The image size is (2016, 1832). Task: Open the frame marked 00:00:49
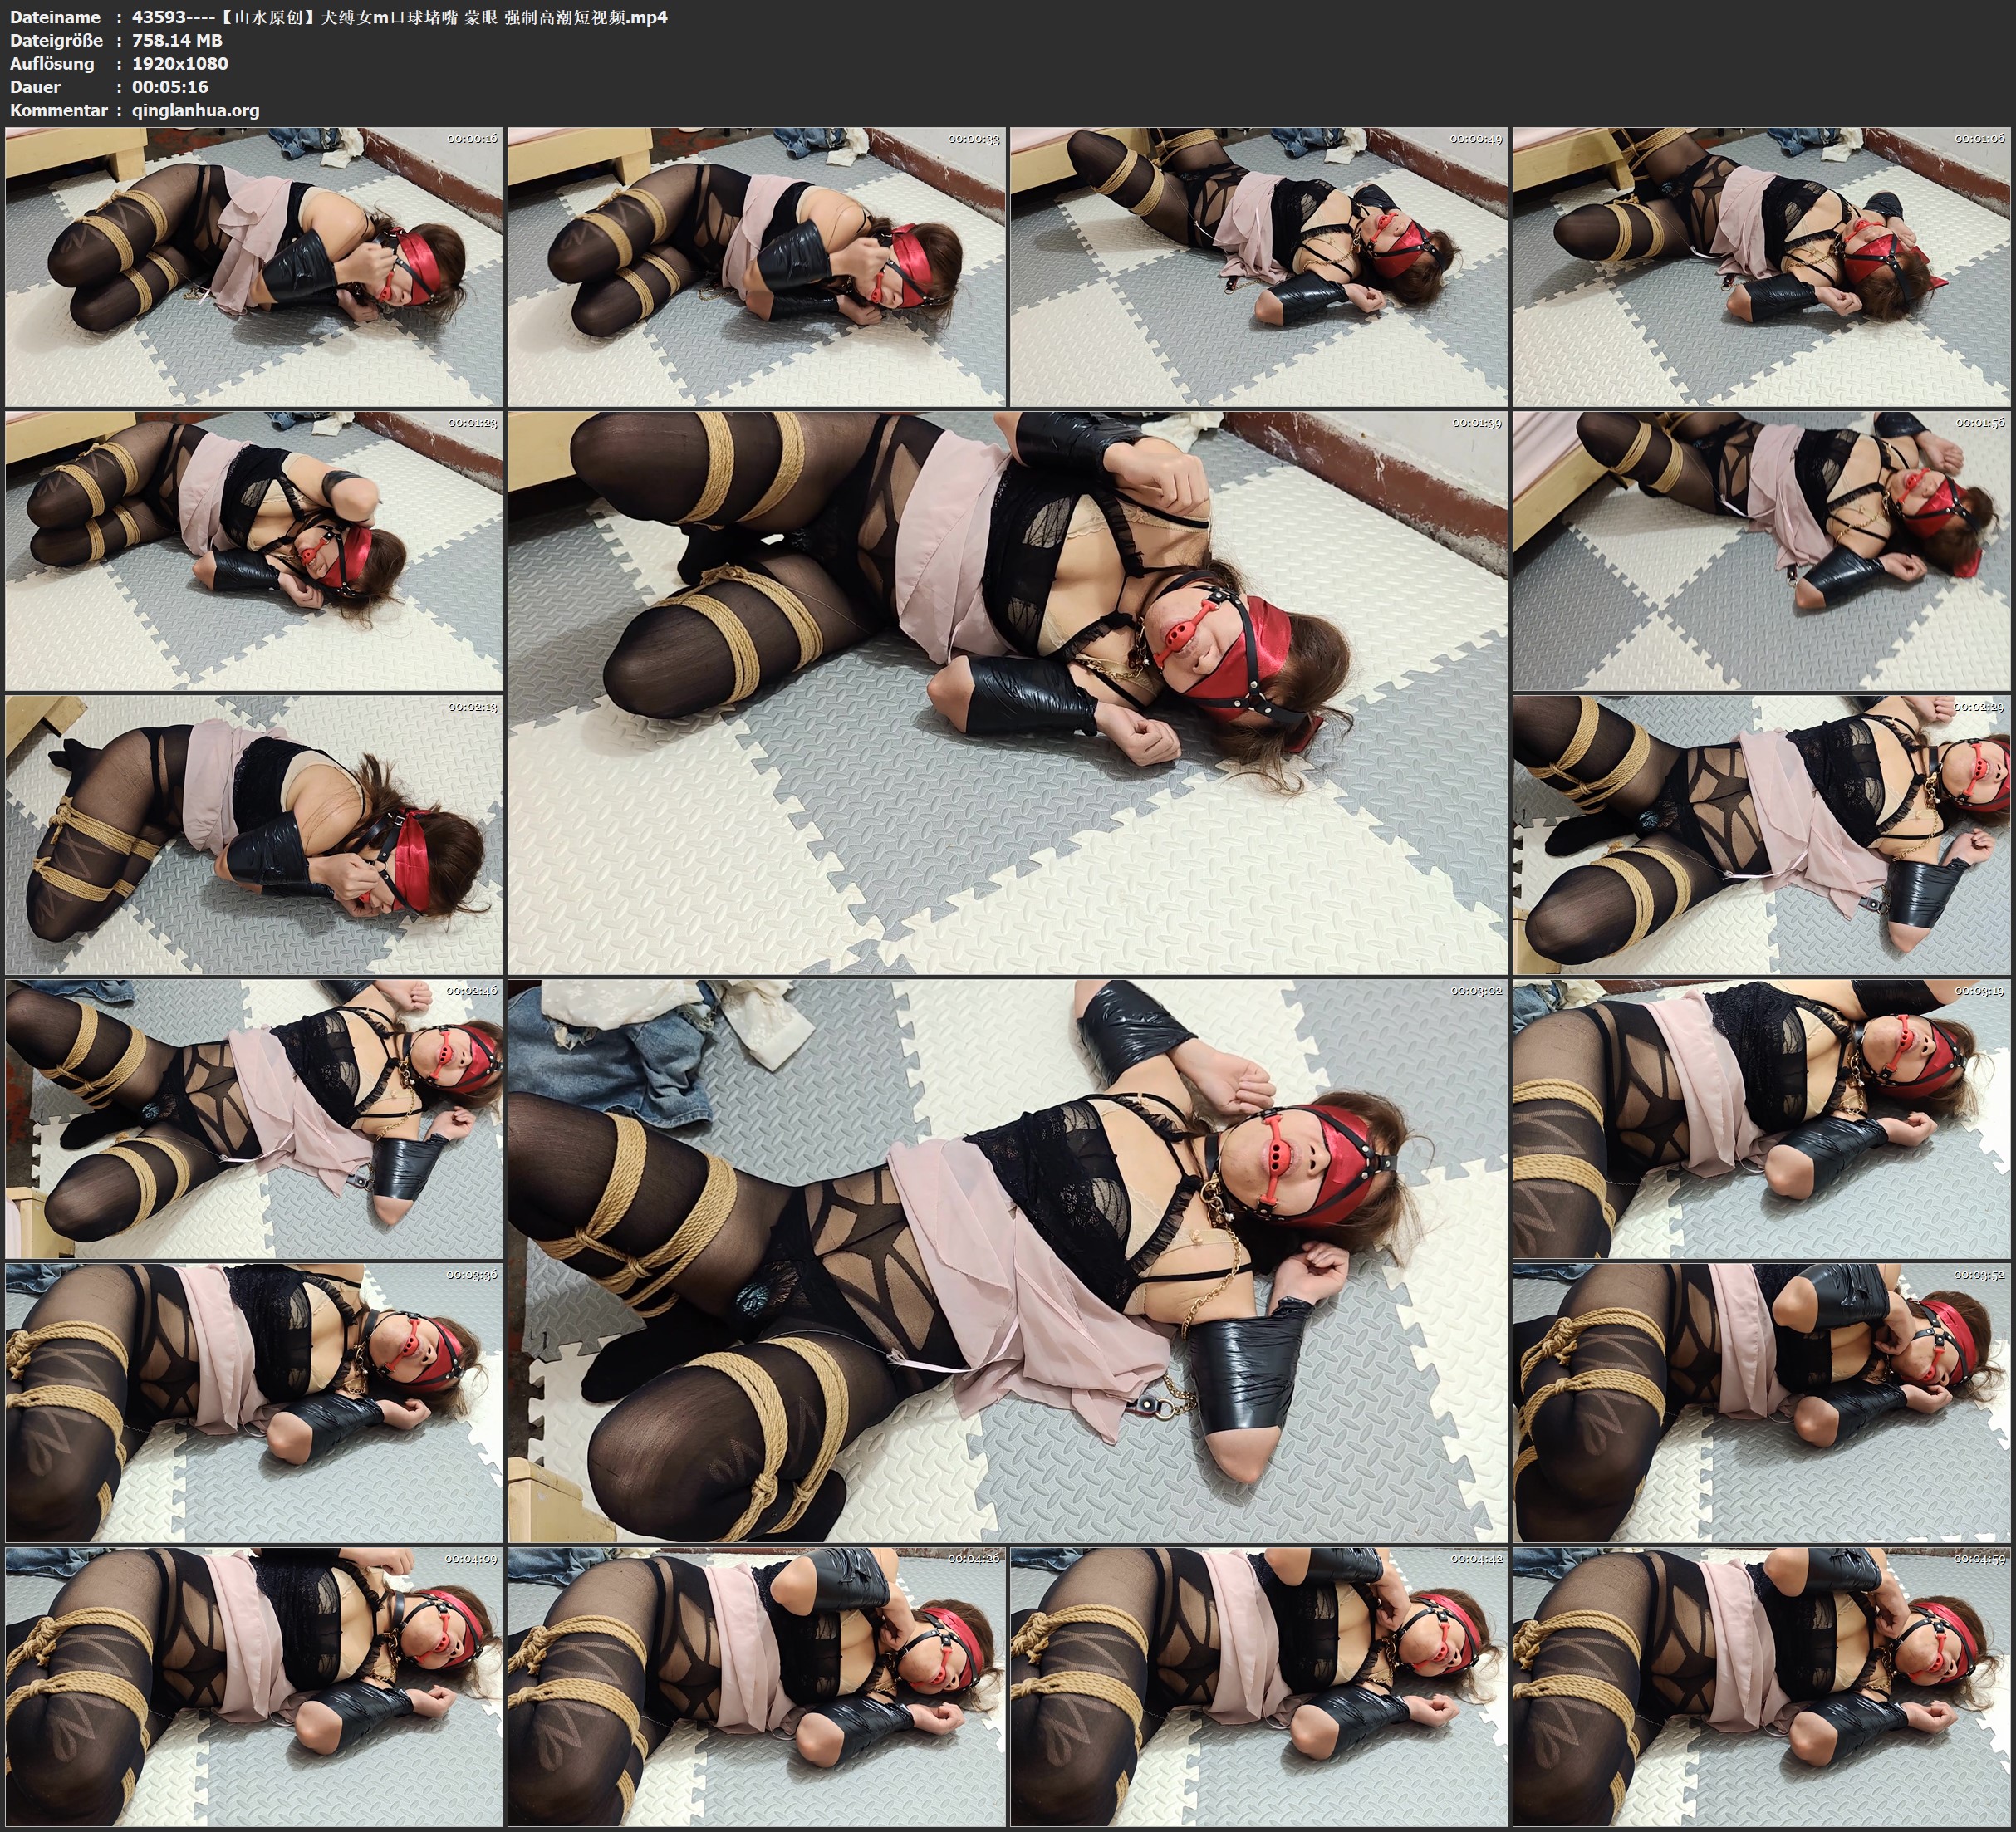point(1258,266)
